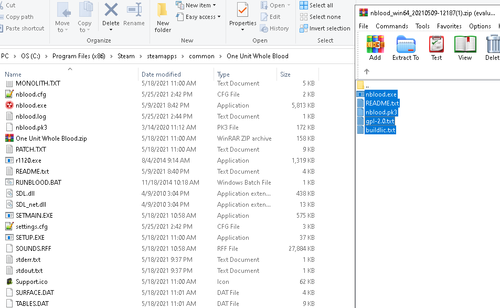Select the TABLES.DAT file name
Image resolution: width=500 pixels, height=308 pixels.
tap(32, 303)
